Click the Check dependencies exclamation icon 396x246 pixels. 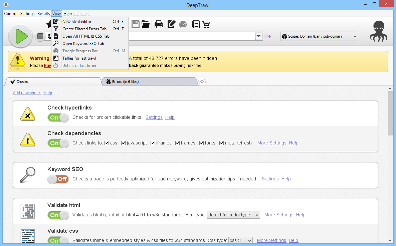click(28, 140)
